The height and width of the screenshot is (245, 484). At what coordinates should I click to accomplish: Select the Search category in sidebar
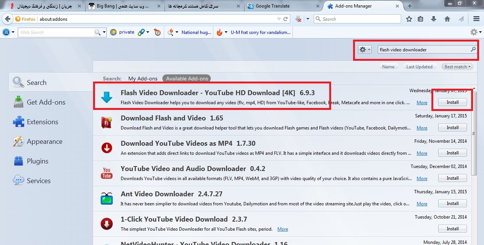pos(51,83)
